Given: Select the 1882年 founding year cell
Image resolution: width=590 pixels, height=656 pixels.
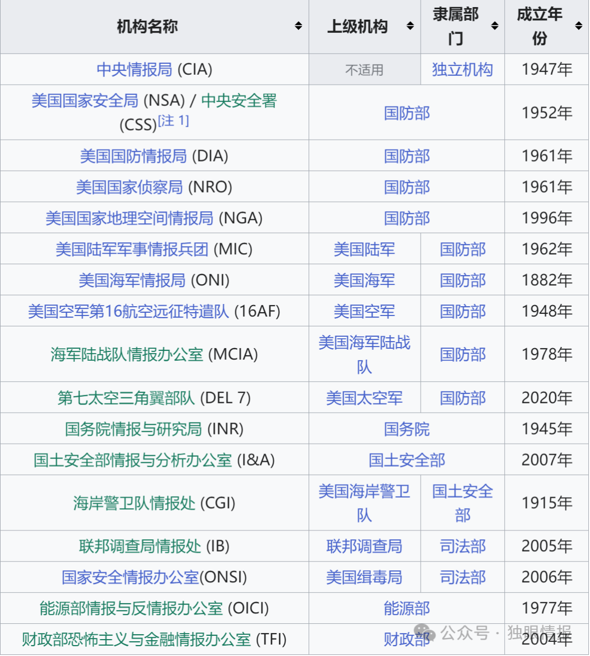Looking at the screenshot, I should click(547, 281).
